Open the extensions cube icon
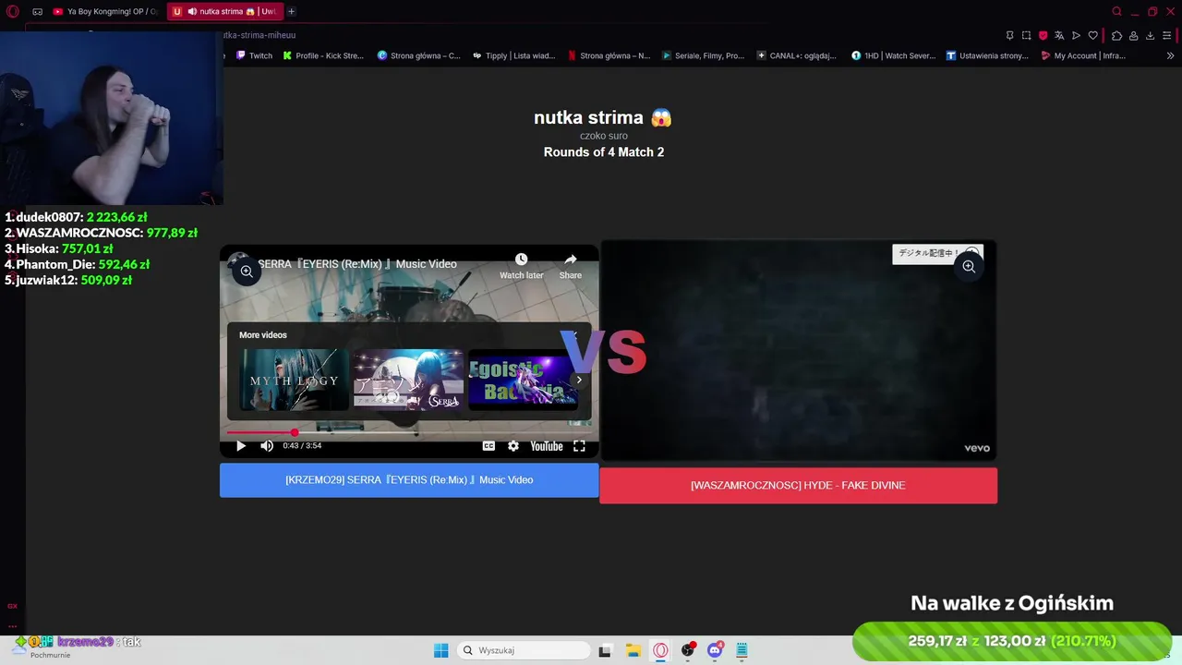 [1116, 35]
